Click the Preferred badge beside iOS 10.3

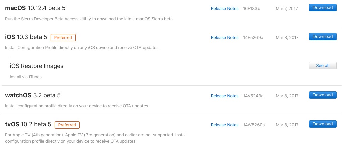click(63, 37)
